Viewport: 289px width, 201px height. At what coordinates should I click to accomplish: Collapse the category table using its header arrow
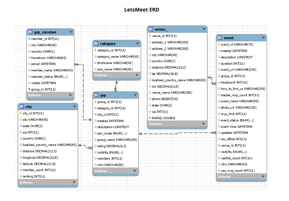(137, 44)
